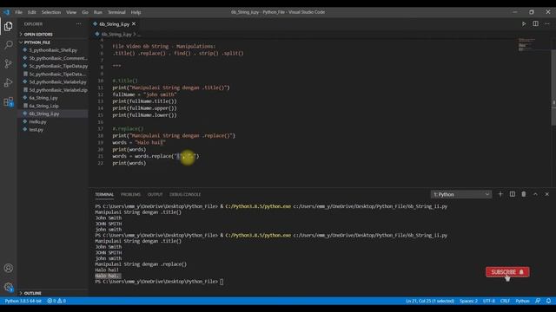Maximize the panel size with chevron up
556x312 pixels.
pos(535,194)
